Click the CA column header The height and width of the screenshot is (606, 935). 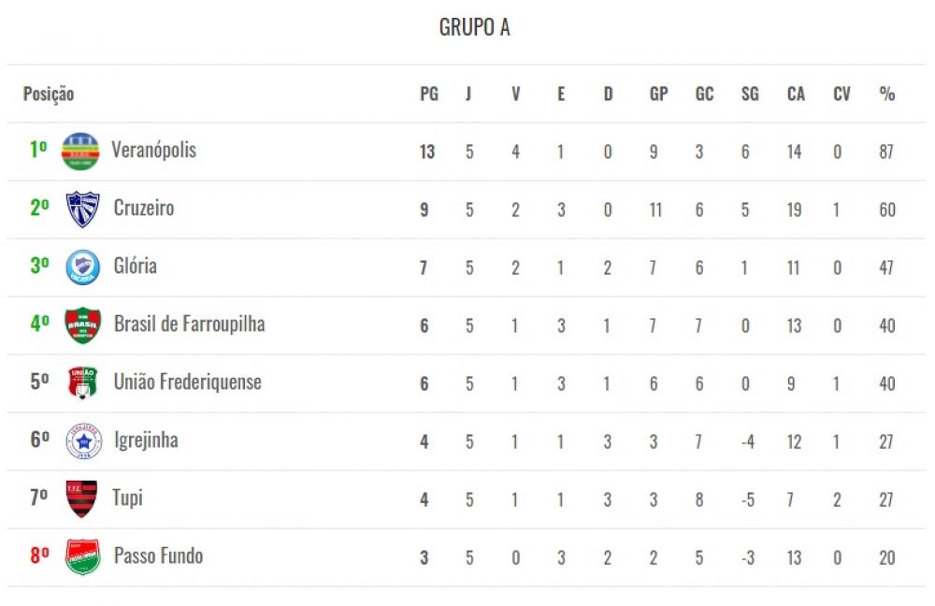[x=796, y=94]
